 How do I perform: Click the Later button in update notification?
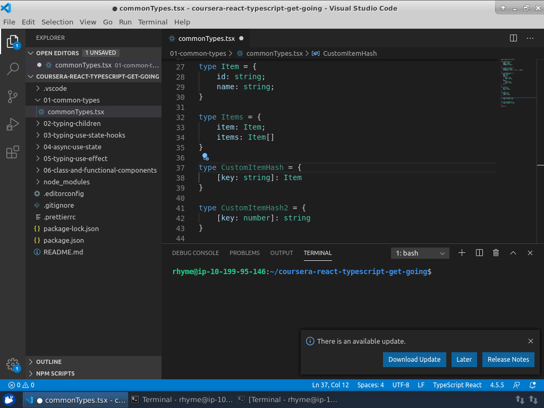(464, 360)
